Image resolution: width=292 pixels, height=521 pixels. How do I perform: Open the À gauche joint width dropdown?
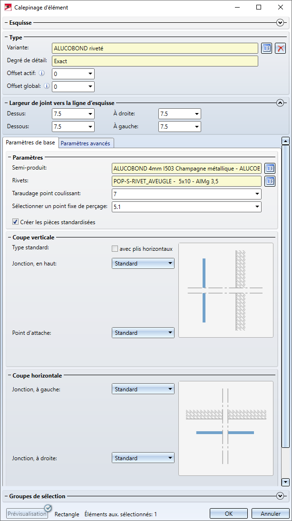pos(196,127)
